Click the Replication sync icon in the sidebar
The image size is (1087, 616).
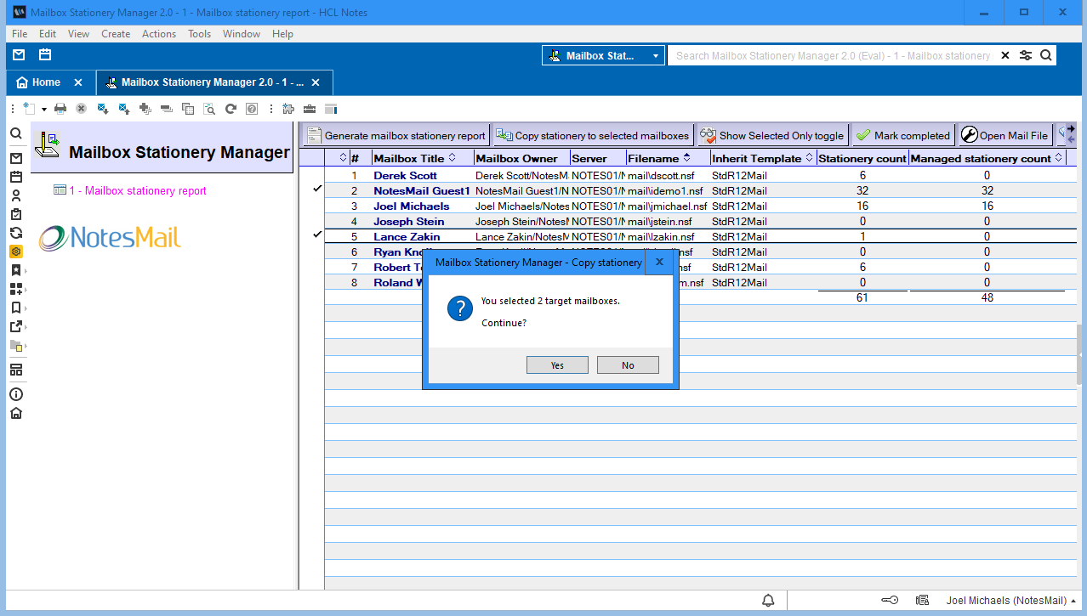[15, 233]
